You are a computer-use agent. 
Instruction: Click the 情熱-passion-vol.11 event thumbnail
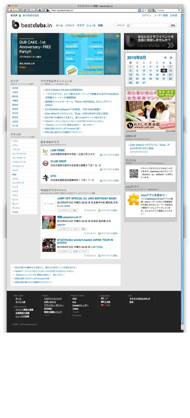pos(49,222)
